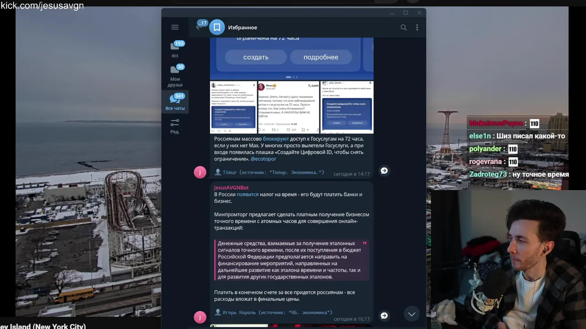This screenshot has height=329, width=586.
Task: Jump to bottom with the down chevron
Action: [x=412, y=314]
